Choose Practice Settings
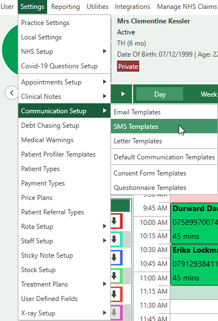The width and height of the screenshot is (218, 321). (64, 23)
